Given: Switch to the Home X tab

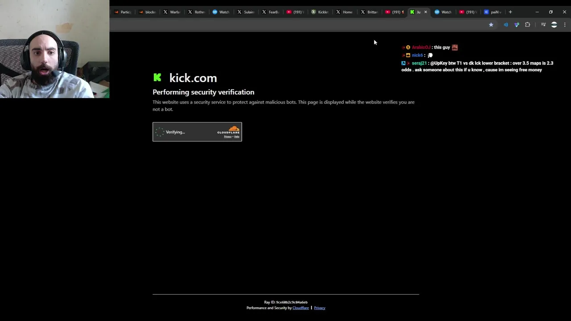Looking at the screenshot, I should tap(344, 12).
